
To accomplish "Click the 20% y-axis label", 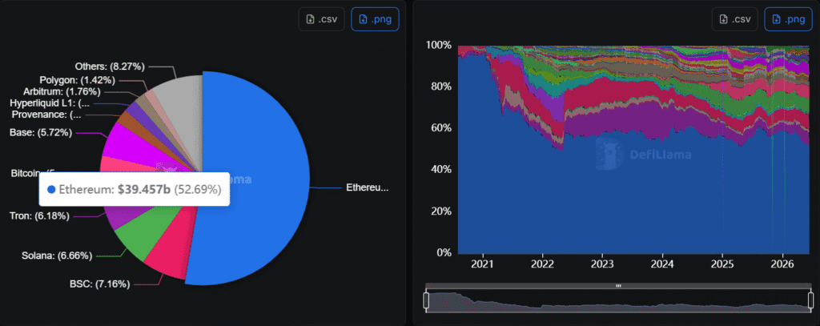I will coord(441,211).
